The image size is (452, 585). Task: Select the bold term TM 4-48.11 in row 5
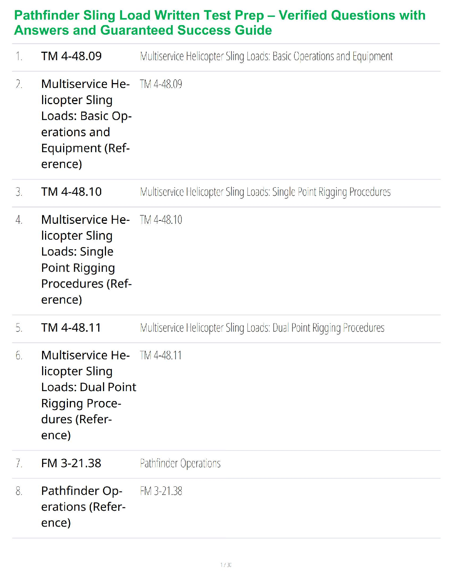point(71,328)
